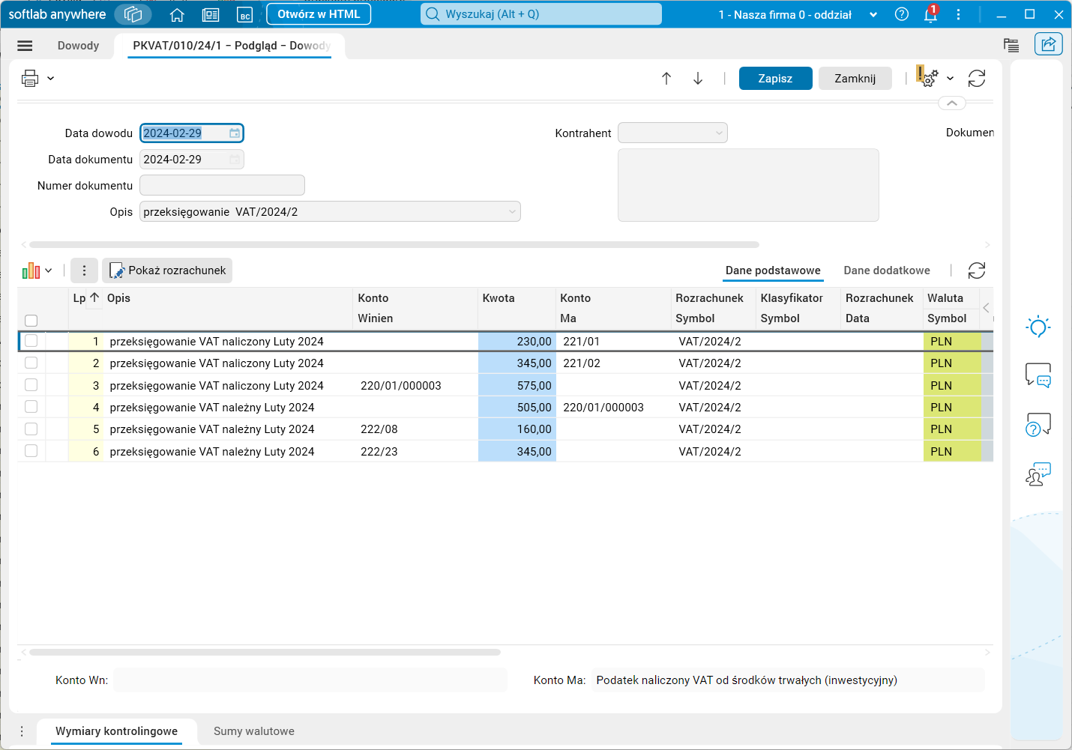Open the lightbulb hints icon in the sidebar
Screen dimensions: 1072x750
coord(1038,327)
